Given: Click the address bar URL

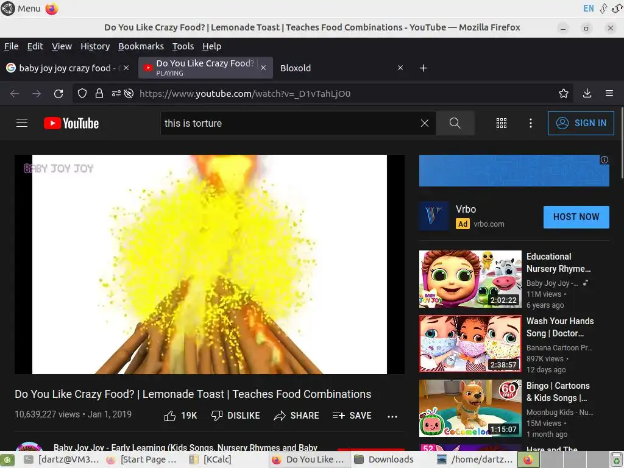Looking at the screenshot, I should pyautogui.click(x=245, y=93).
